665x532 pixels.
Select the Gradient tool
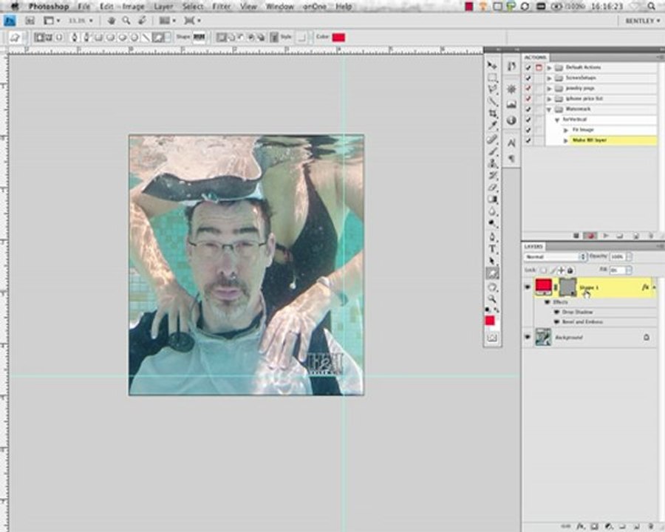(x=492, y=199)
